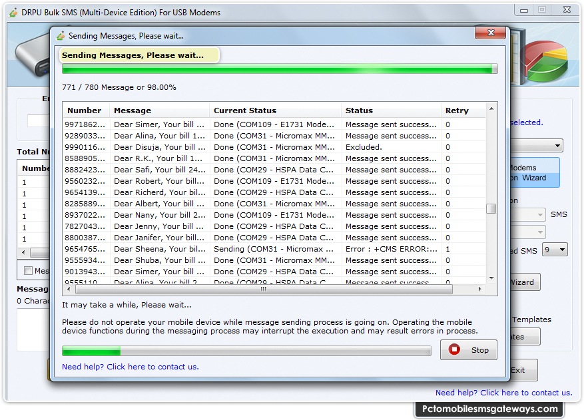Click the Number column header
This screenshot has width=584, height=420.
click(x=86, y=110)
